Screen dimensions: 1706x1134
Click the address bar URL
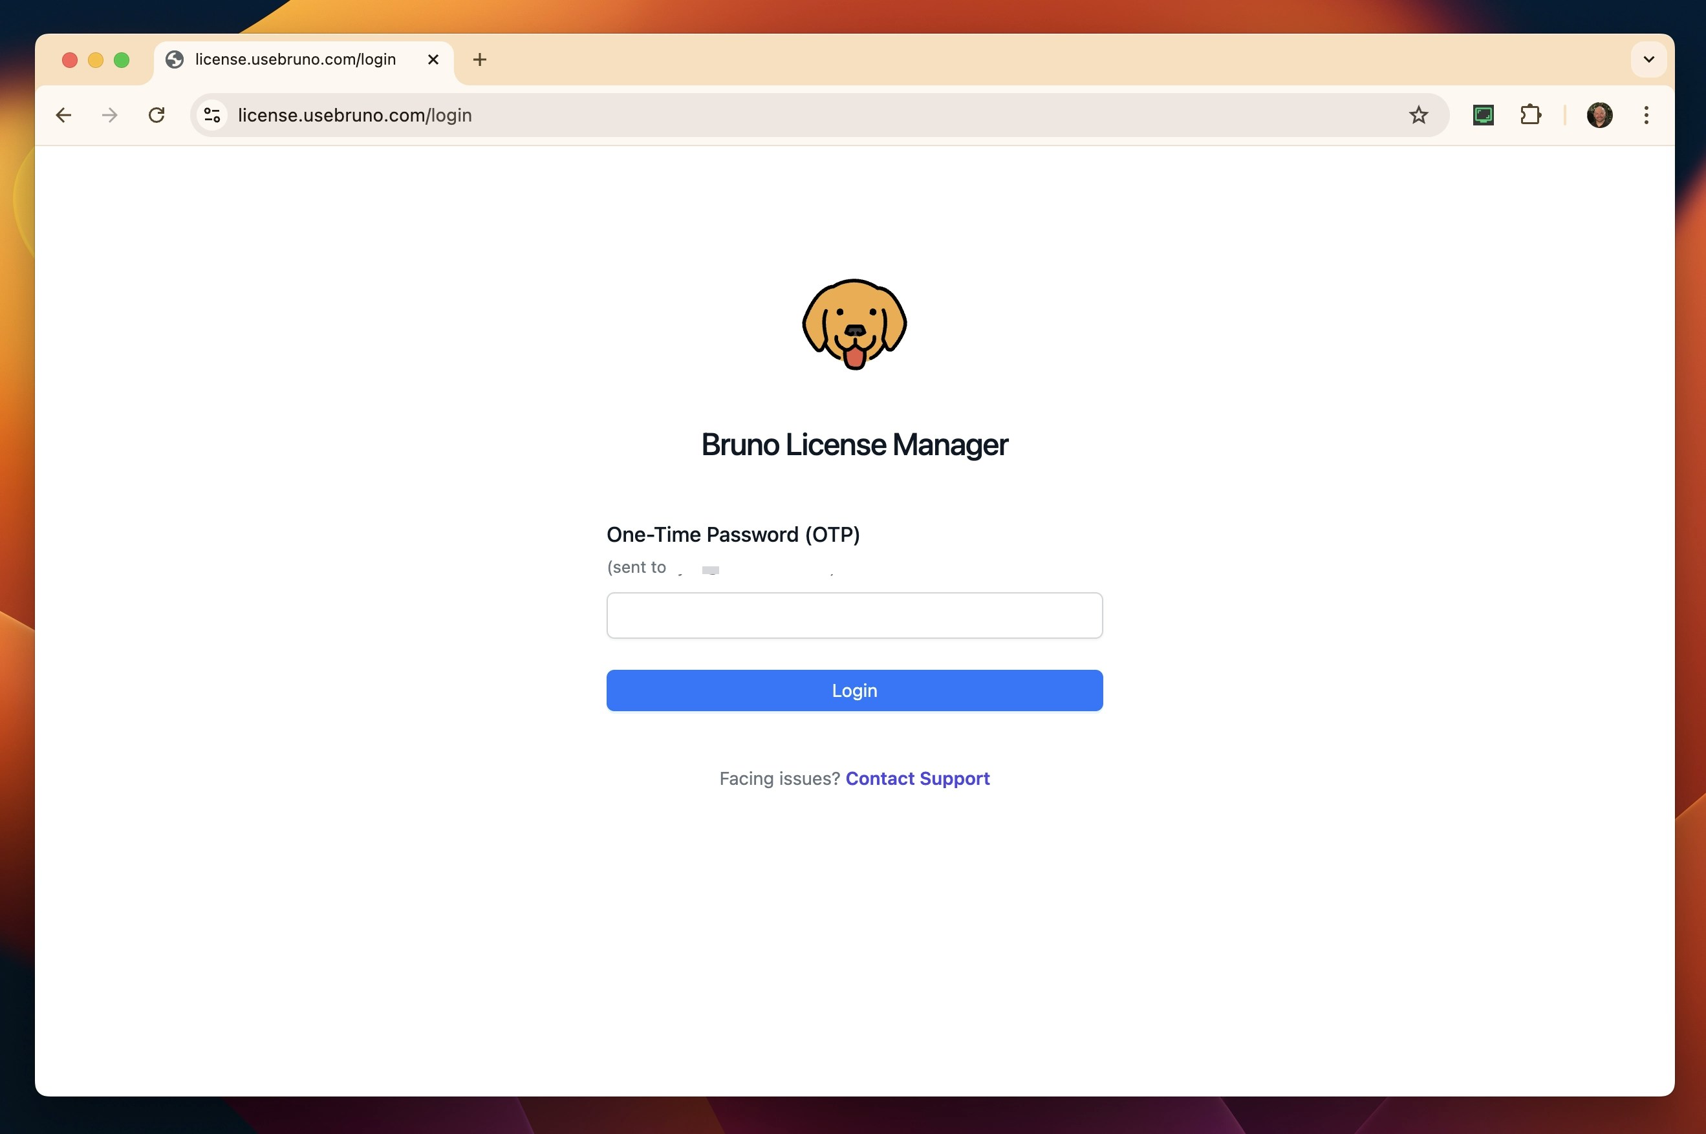354,115
